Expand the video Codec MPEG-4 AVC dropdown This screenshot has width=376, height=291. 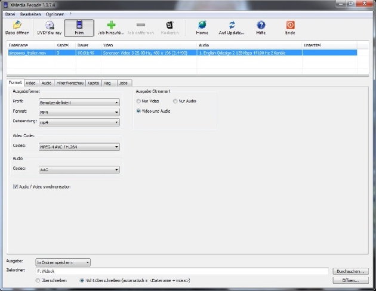click(x=79, y=145)
